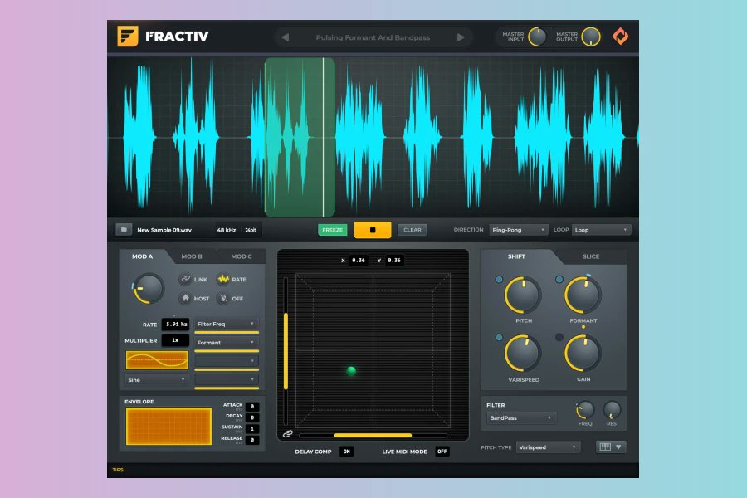
Task: Switch to the Mod B tab
Action: (192, 256)
